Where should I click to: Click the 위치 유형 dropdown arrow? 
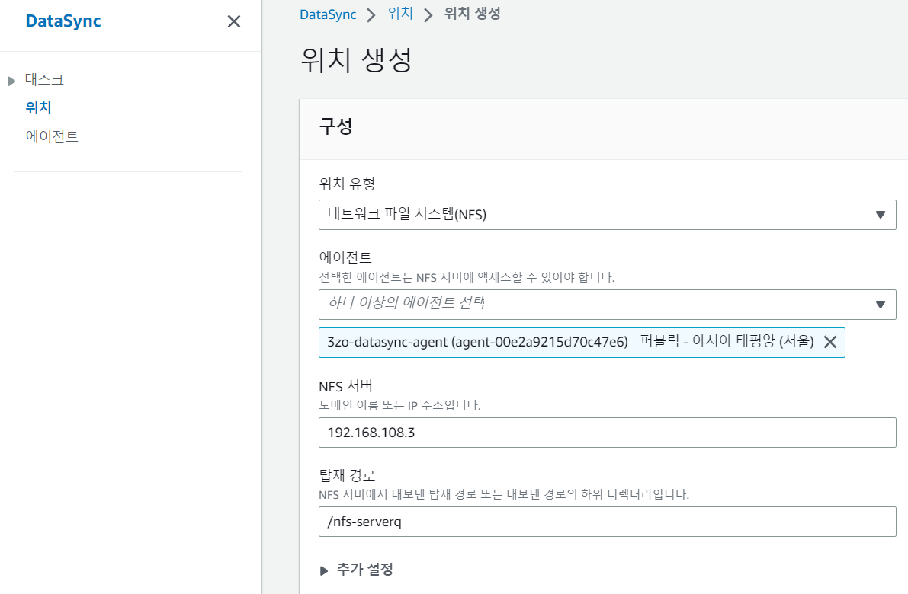[881, 215]
